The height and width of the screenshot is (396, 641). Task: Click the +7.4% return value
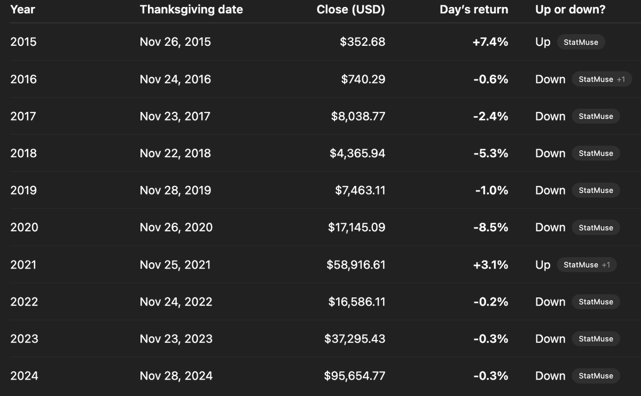tap(490, 42)
